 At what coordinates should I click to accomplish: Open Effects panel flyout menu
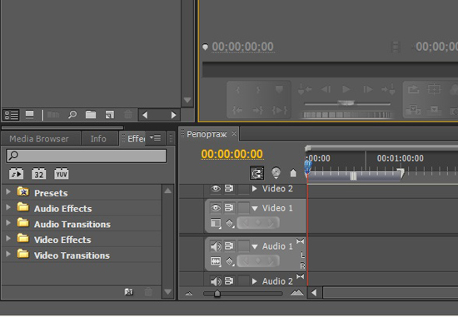pyautogui.click(x=155, y=137)
